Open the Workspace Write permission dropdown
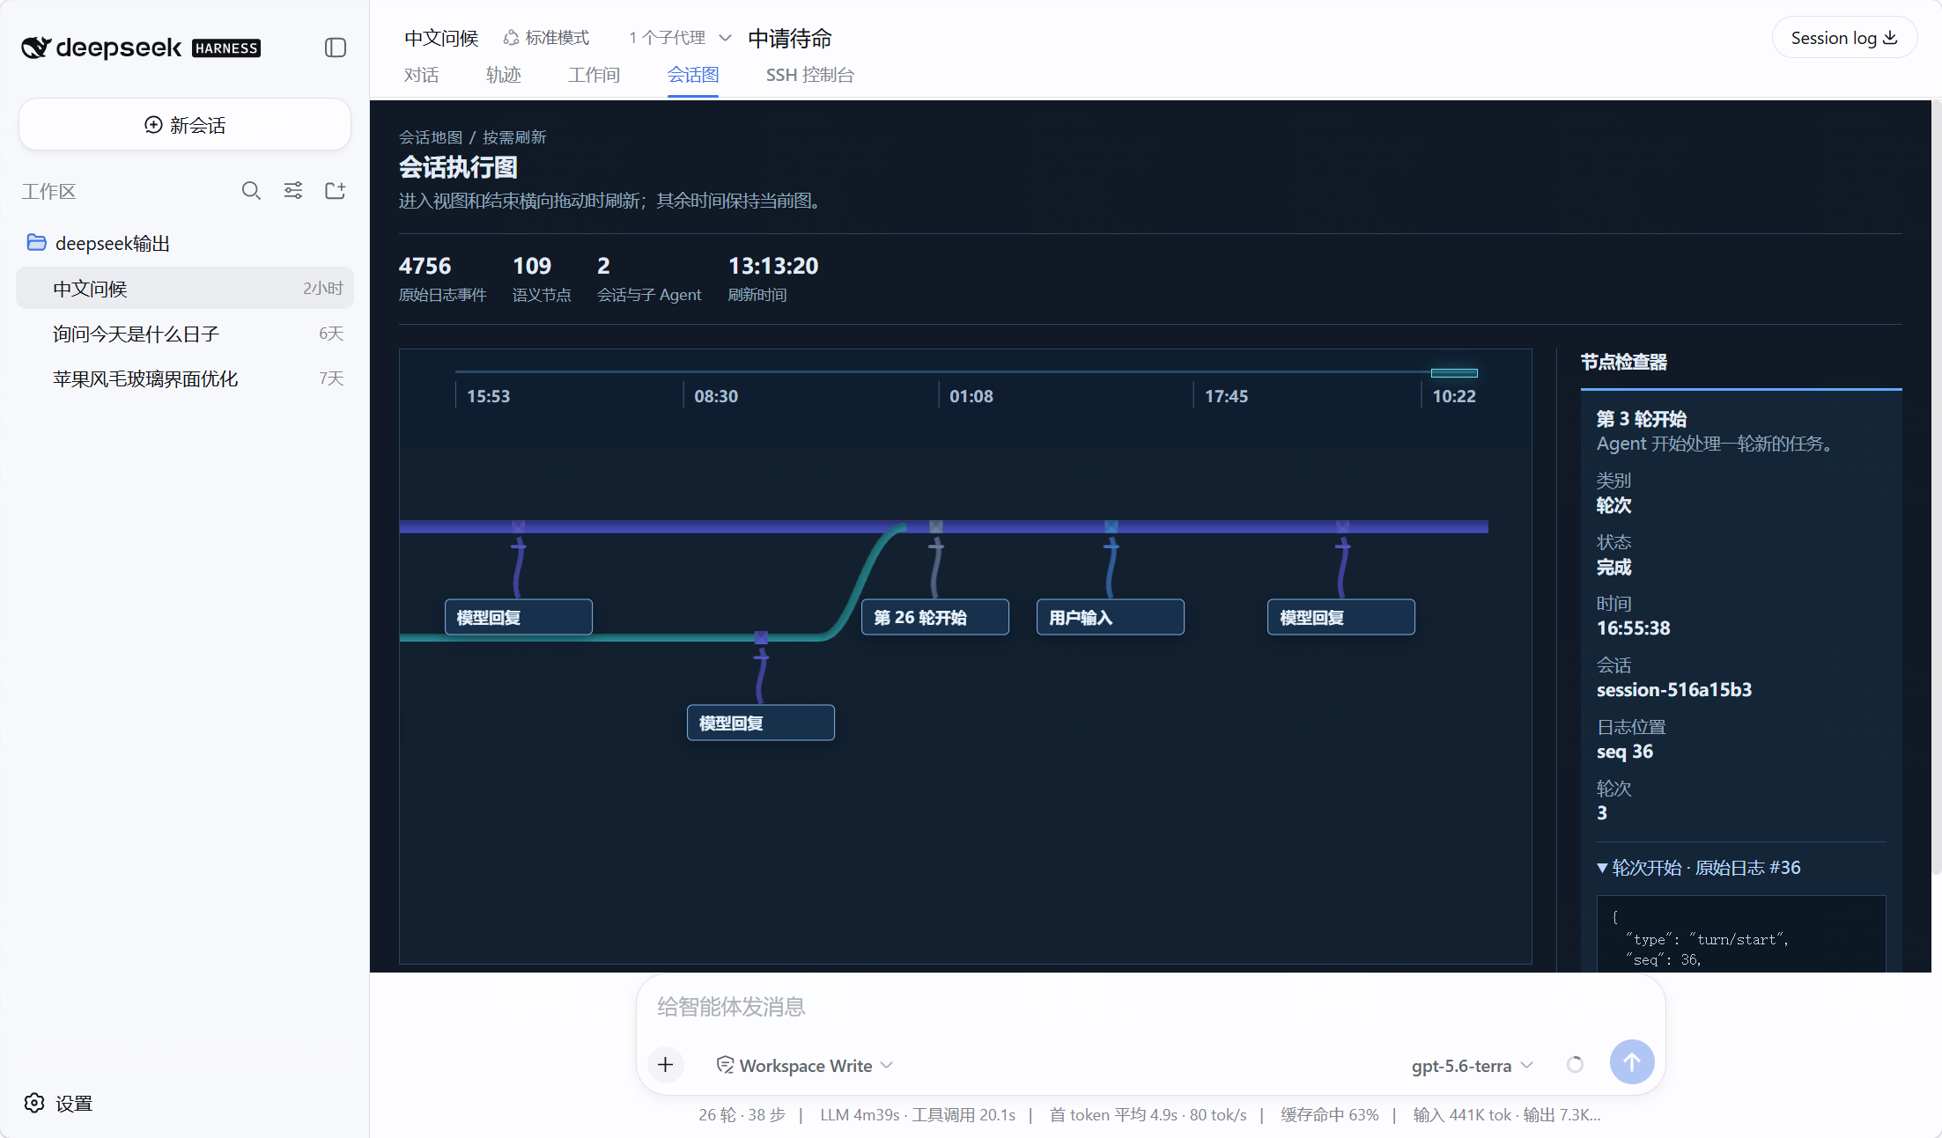 [805, 1065]
